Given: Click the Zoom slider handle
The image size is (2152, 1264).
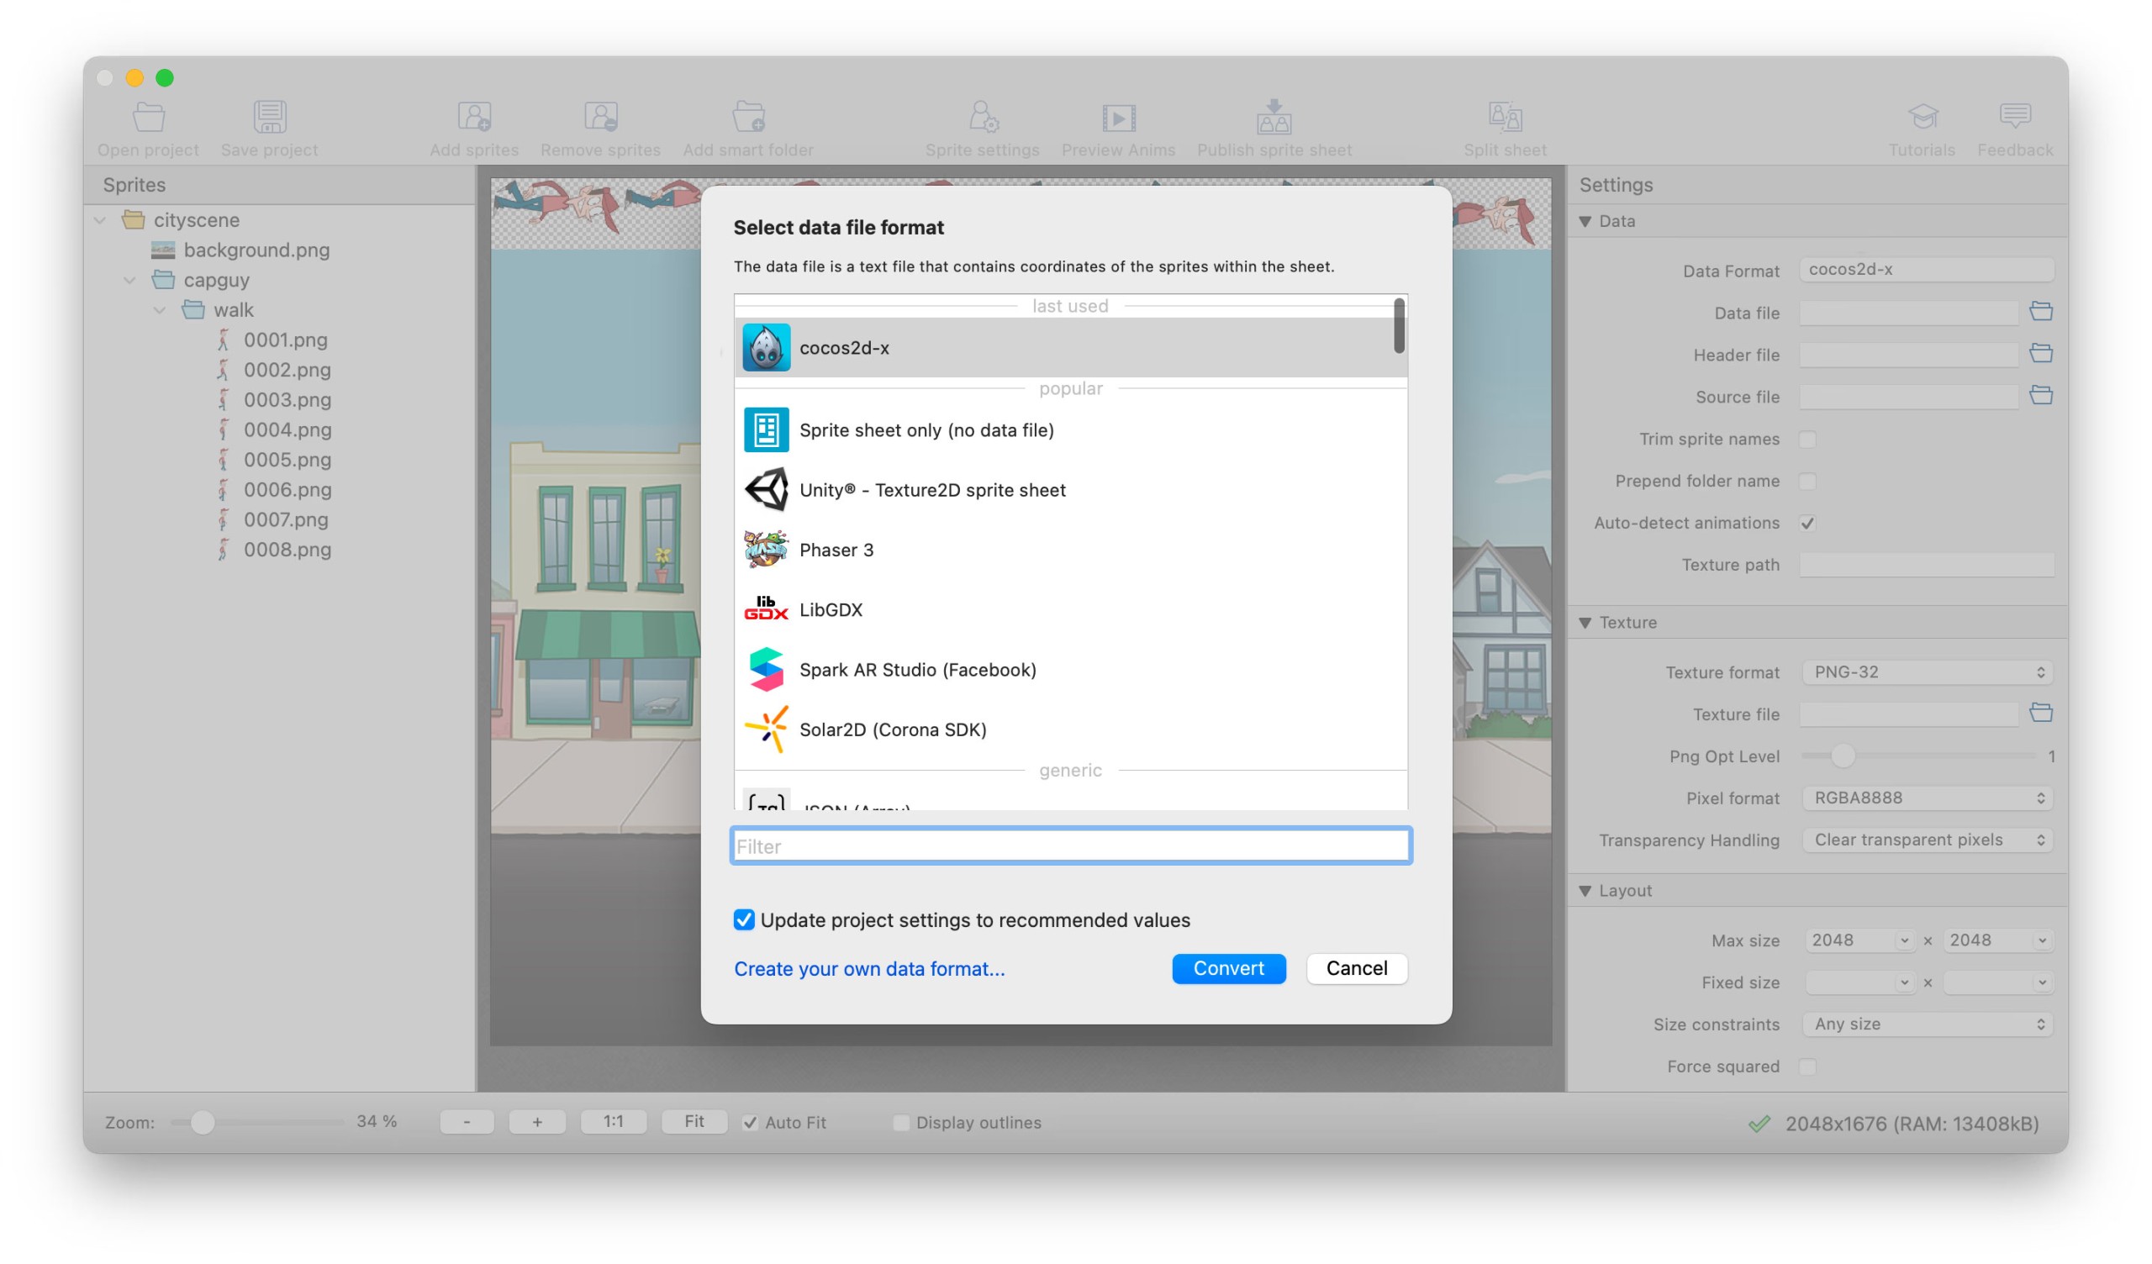Looking at the screenshot, I should click(203, 1122).
